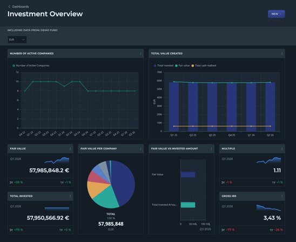The width and height of the screenshot is (296, 242).
Task: Open the EUR currency dropdown
Action: click(17, 40)
